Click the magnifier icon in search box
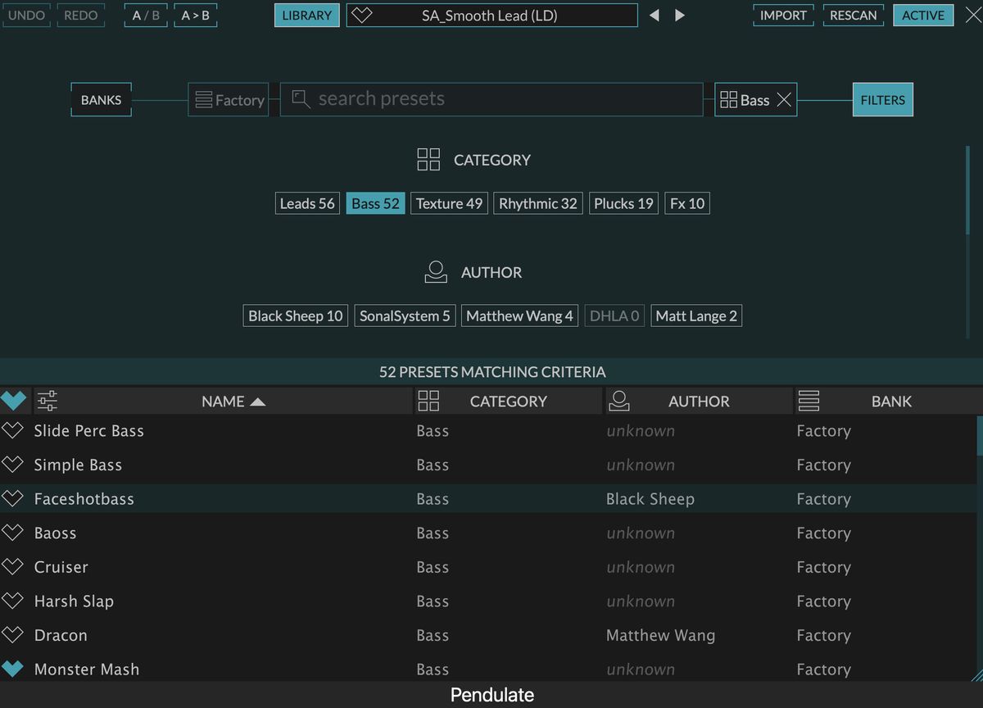 [x=301, y=99]
